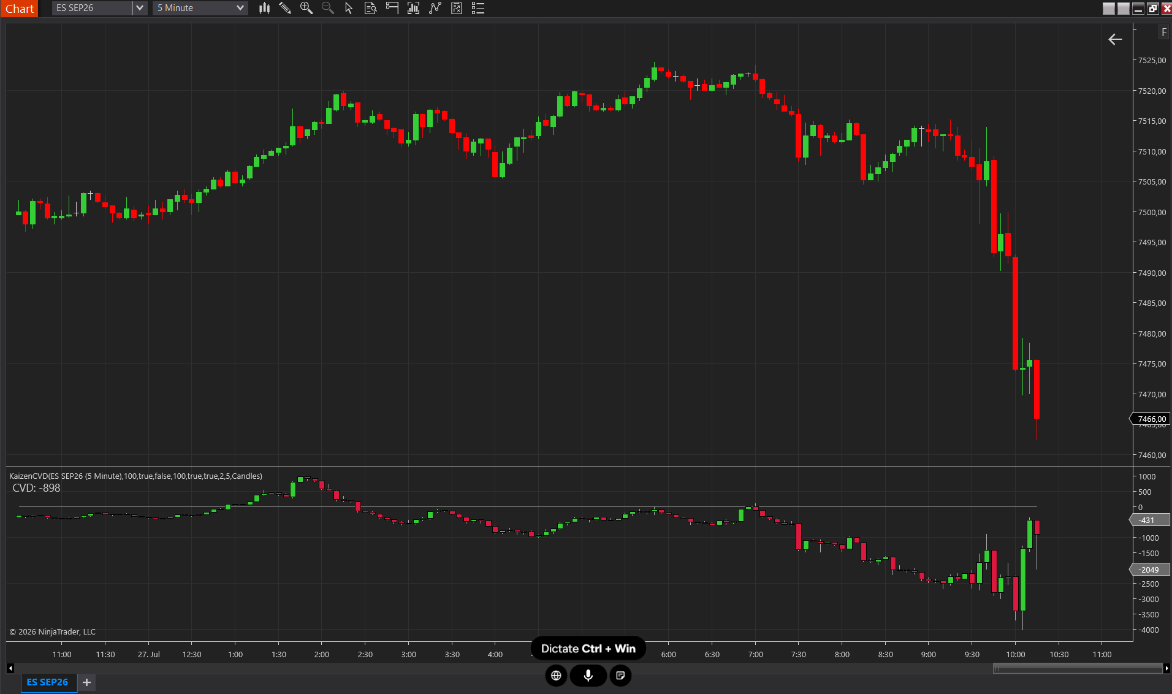Click the first gray window link button
Image resolution: width=1172 pixels, height=694 pixels.
1109,9
